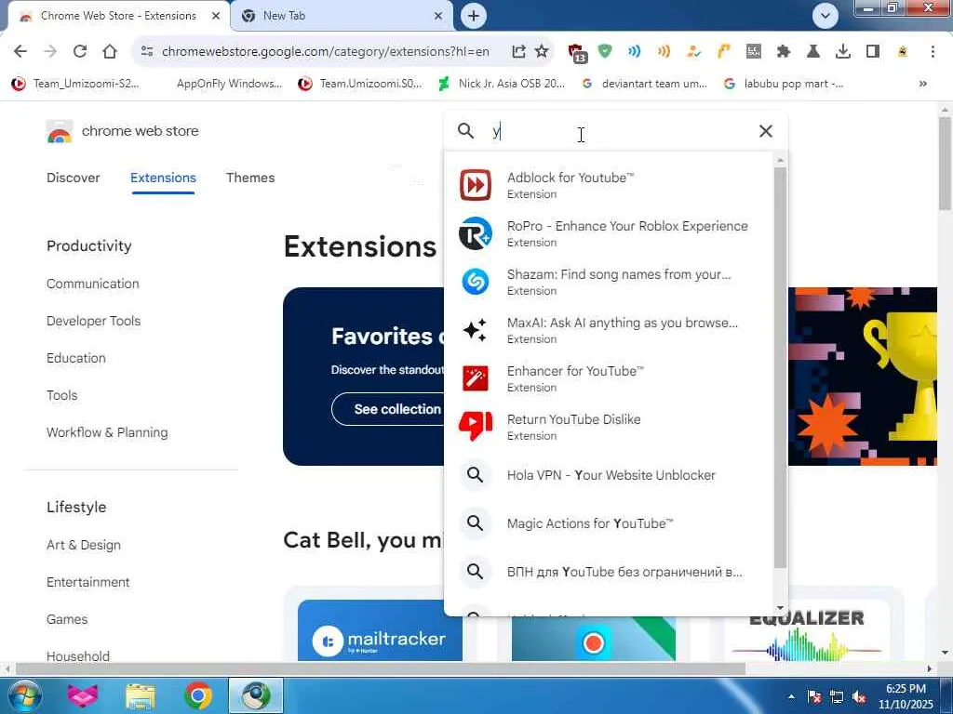Click the back navigation arrow
Viewport: 953px width, 714px height.
[x=20, y=52]
